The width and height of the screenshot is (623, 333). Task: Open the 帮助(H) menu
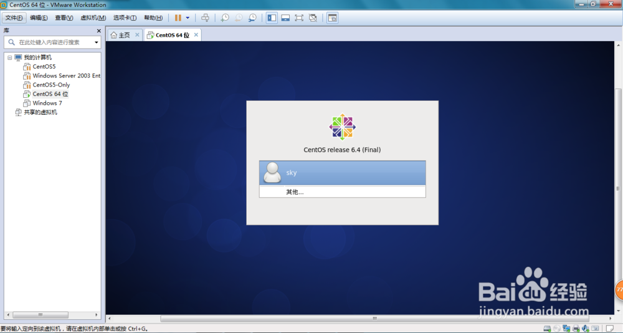tap(153, 18)
